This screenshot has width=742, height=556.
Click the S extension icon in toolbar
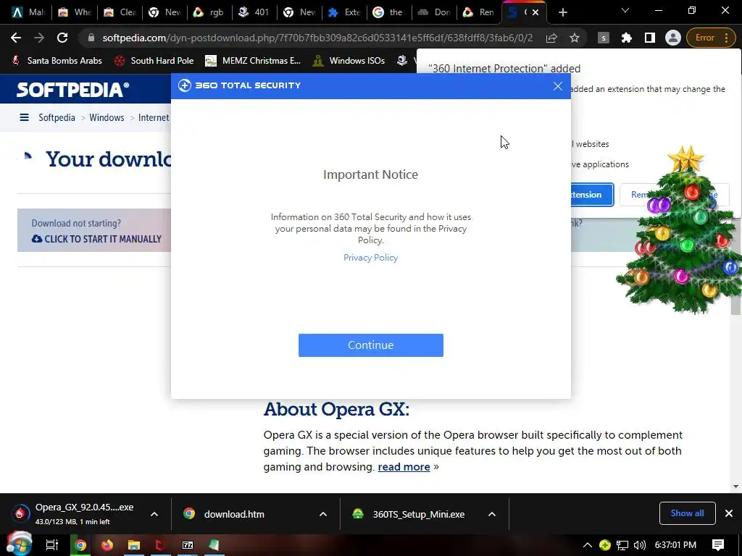(604, 38)
